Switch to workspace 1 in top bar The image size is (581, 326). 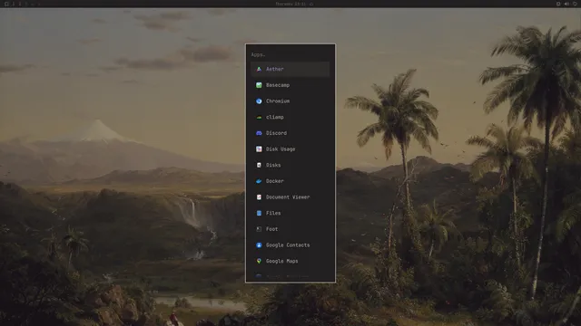[x=14, y=4]
